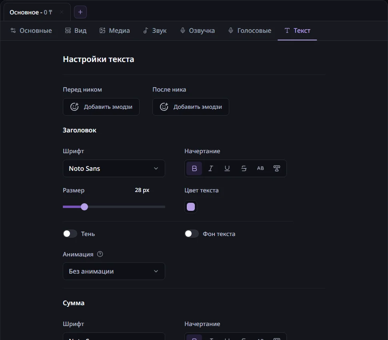The image size is (388, 340).
Task: Add a new tab with the plus button
Action: [x=80, y=12]
